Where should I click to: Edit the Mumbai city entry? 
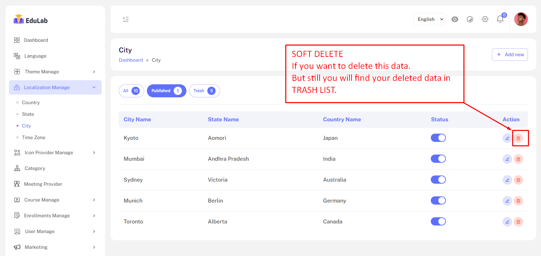[x=507, y=159]
